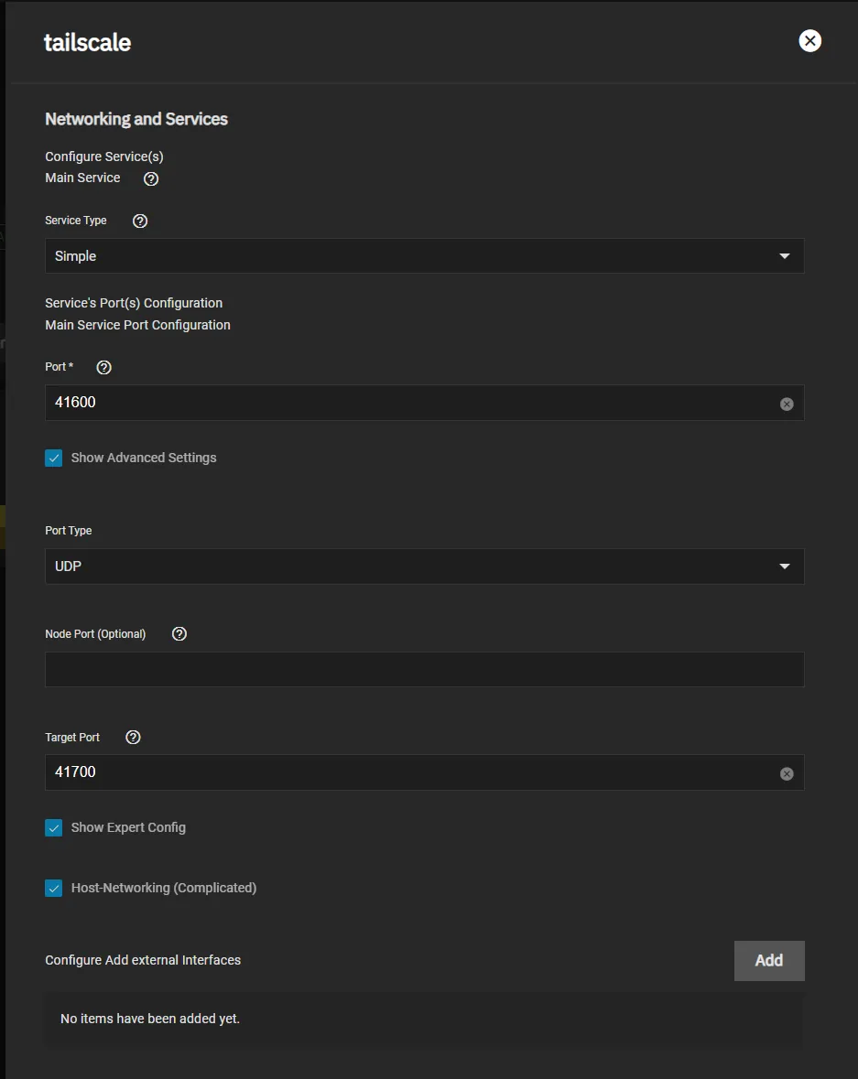The image size is (858, 1079).
Task: Clear the Port field value 41600
Action: coord(787,404)
